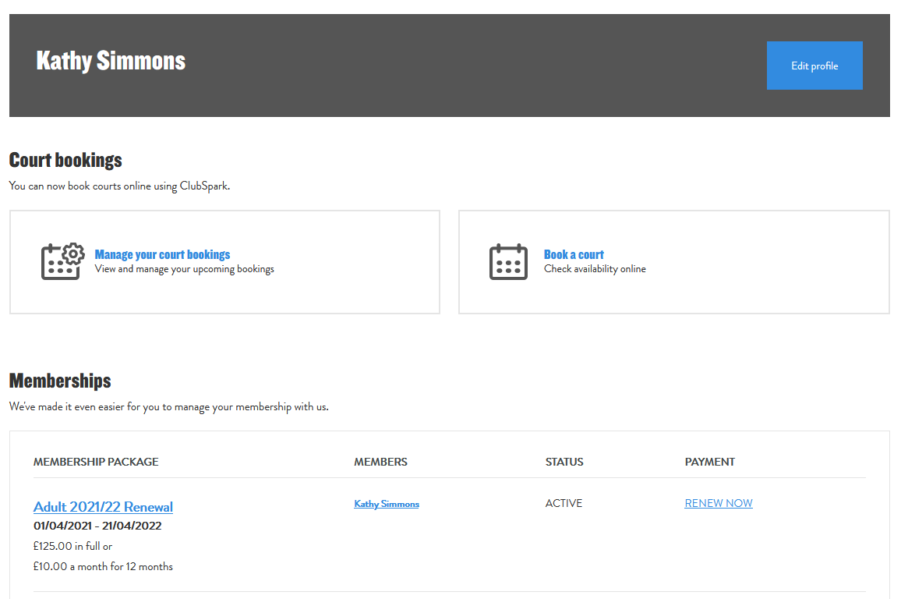Screen dimensions: 901x599
Task: Click the 'Check availability online' description
Action: click(x=595, y=269)
